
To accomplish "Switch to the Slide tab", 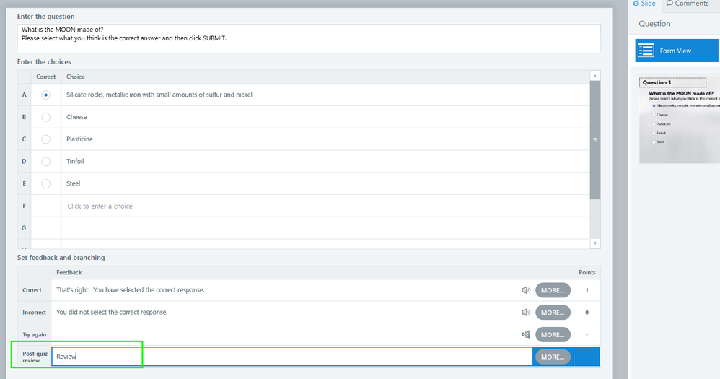I will coord(644,4).
